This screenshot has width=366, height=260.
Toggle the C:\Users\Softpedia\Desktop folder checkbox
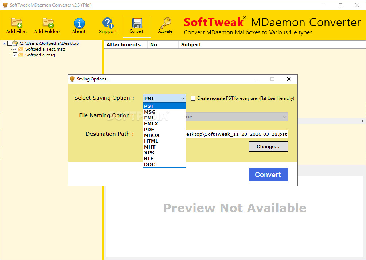click(x=9, y=43)
